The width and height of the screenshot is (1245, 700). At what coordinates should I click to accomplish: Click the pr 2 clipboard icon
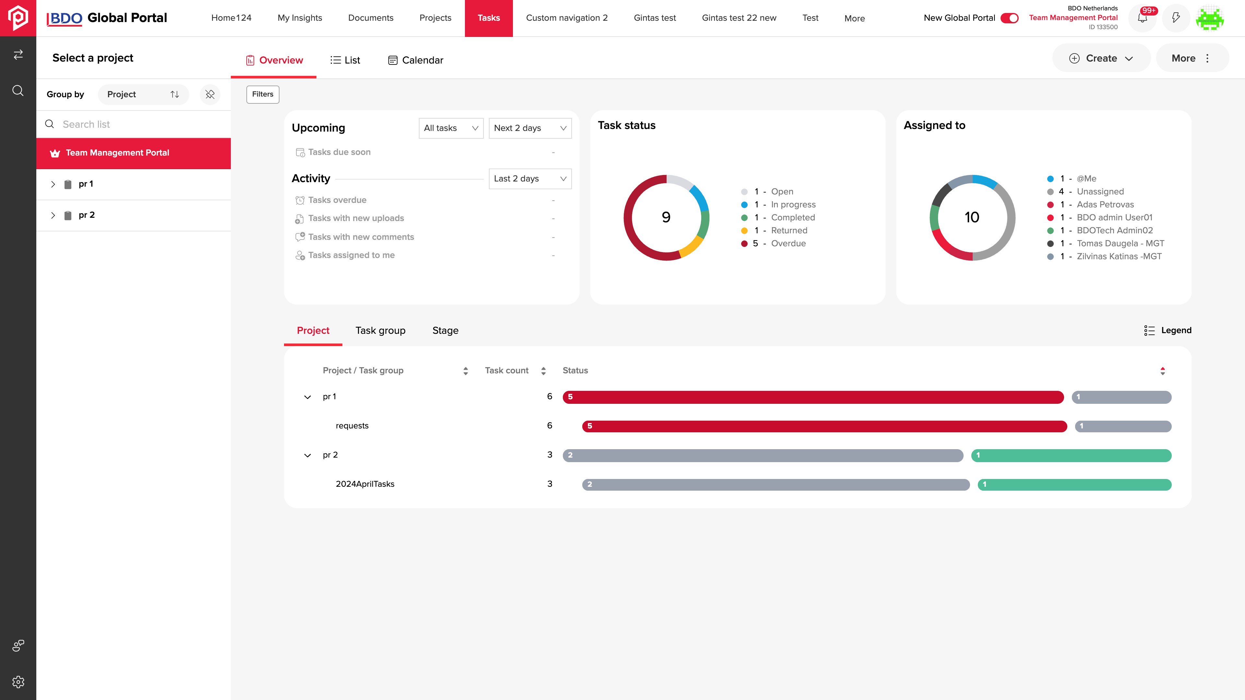(68, 215)
